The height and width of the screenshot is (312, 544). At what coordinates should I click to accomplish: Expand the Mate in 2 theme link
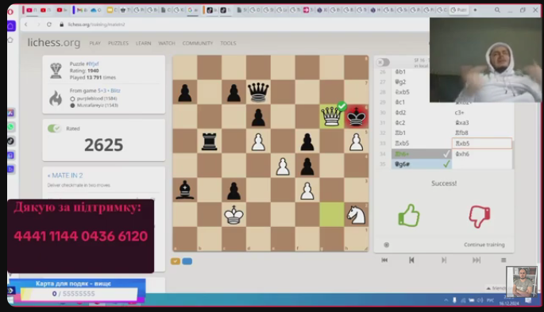click(x=65, y=175)
